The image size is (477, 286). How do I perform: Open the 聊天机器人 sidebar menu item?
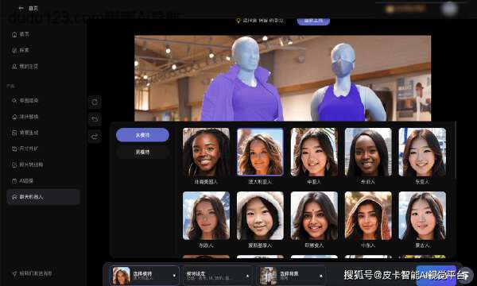tap(43, 197)
